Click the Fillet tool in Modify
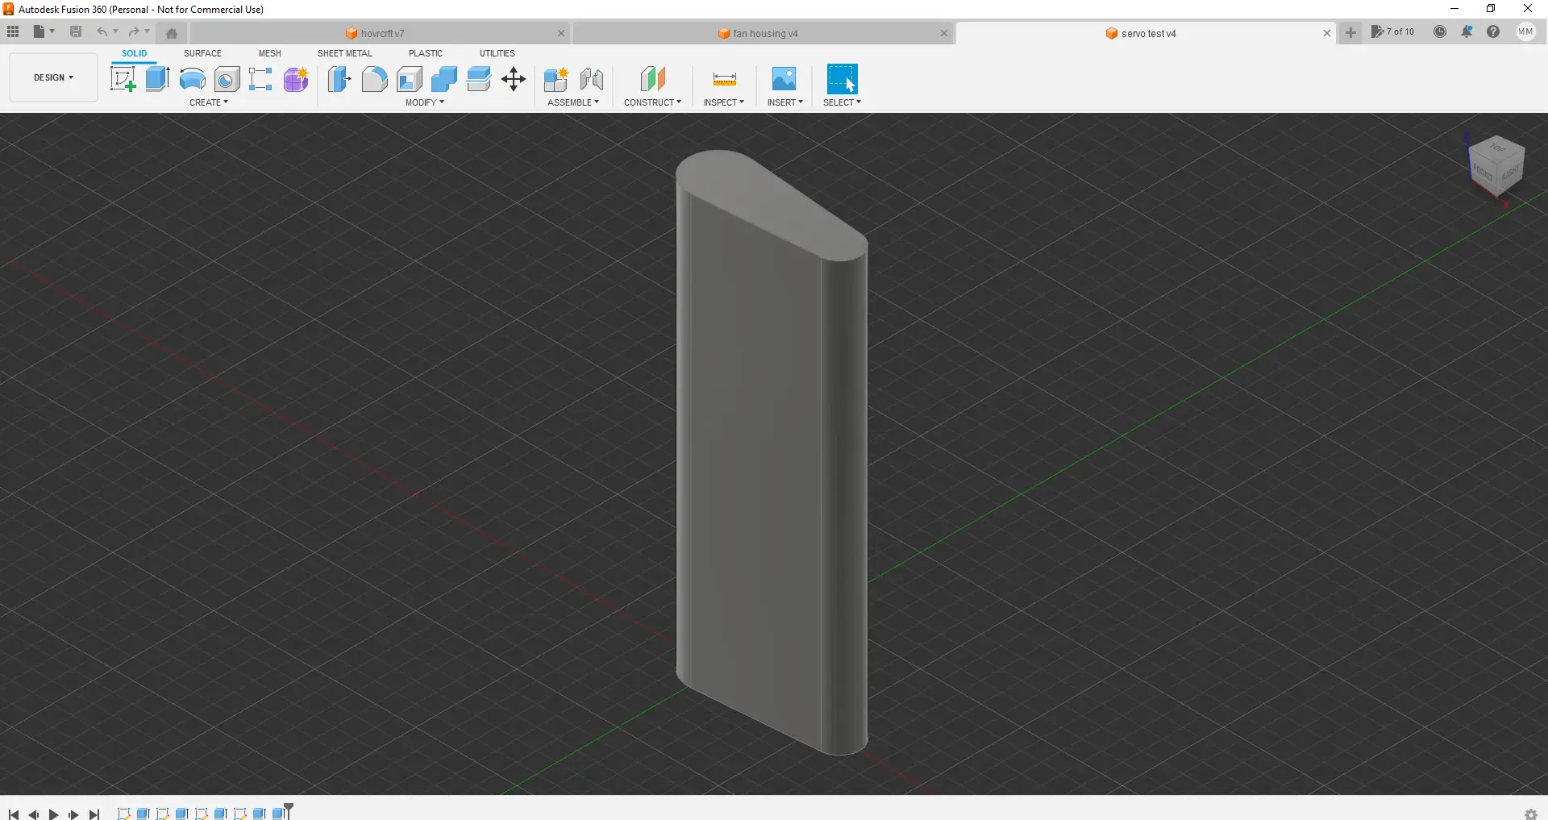The height and width of the screenshot is (820, 1548). point(374,79)
